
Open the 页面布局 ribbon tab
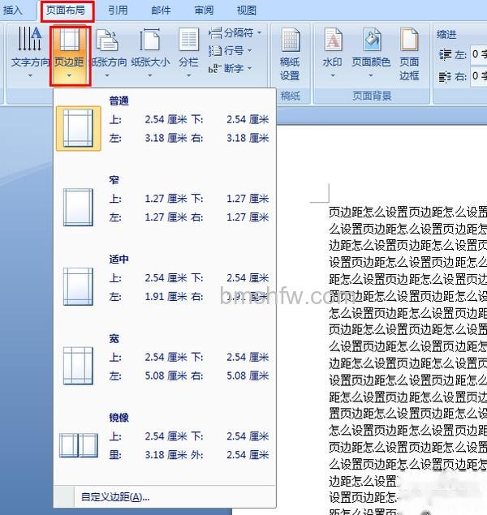pyautogui.click(x=67, y=11)
